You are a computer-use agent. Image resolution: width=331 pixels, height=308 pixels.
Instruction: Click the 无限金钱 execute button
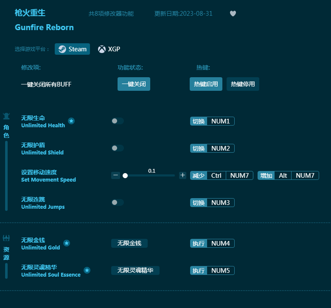129,243
